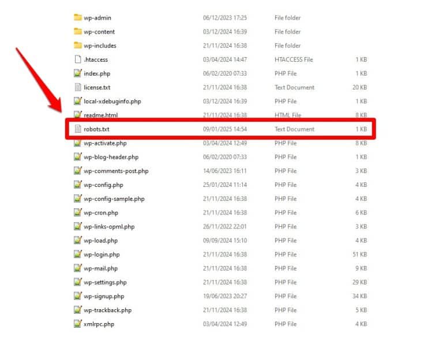Select the .htaccess file icon

click(78, 59)
